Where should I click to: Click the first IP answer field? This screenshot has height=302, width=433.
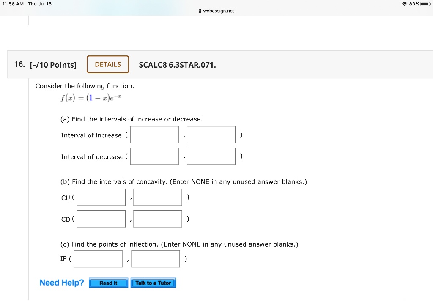click(98, 259)
